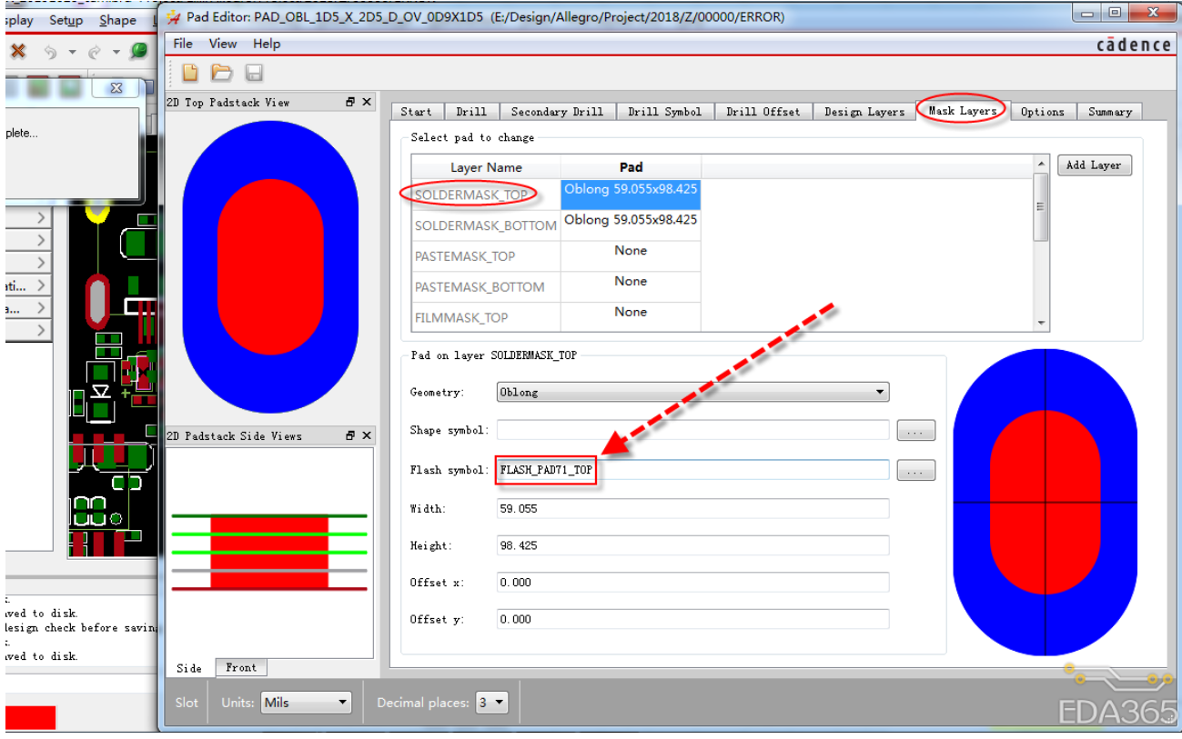Viewport: 1182px width, 739px height.
Task: Create a new padstack with the New icon
Action: [x=190, y=73]
